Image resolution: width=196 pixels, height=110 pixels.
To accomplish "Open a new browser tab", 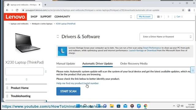I will [x=45, y=5].
